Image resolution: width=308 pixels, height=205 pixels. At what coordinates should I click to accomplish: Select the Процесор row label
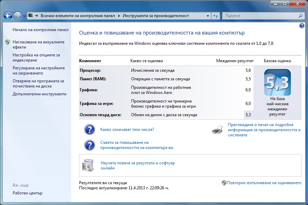coord(90,70)
